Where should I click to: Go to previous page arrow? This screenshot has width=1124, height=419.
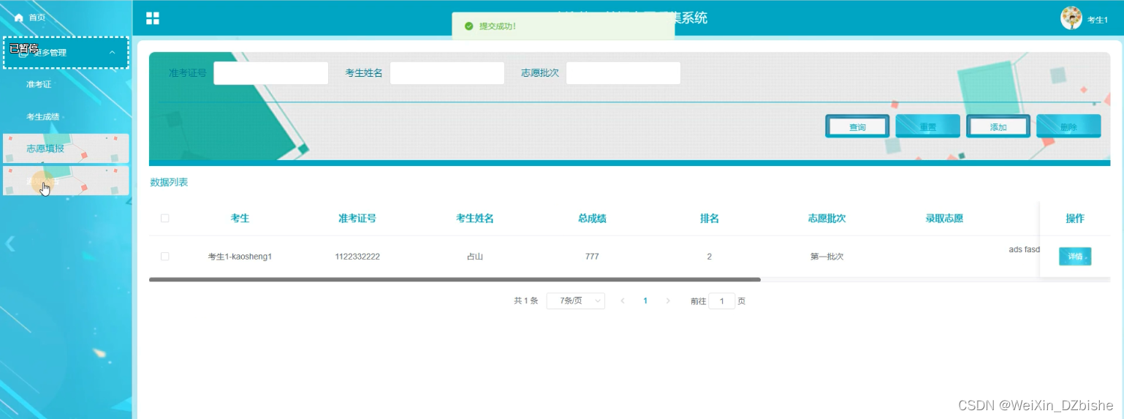[x=623, y=301]
